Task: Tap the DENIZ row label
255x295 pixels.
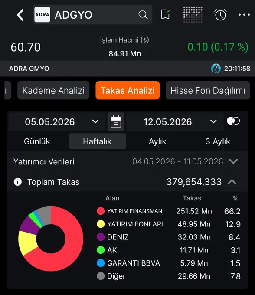Action: coord(118,237)
